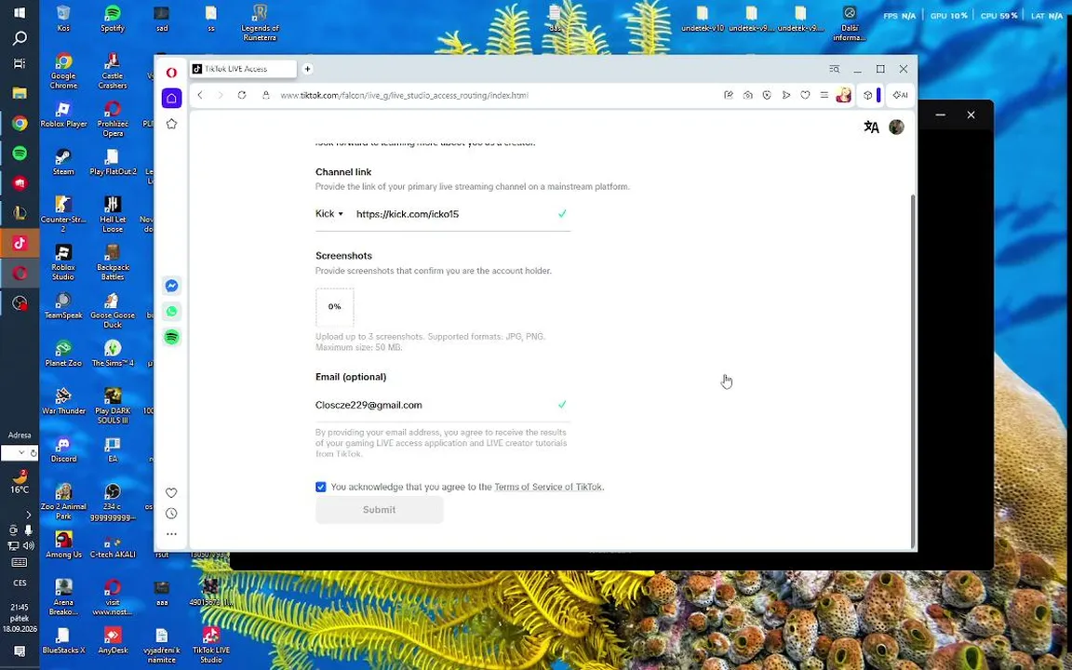Add page to bookmarks heart icon
Screen dimensions: 1072x670
coord(805,95)
